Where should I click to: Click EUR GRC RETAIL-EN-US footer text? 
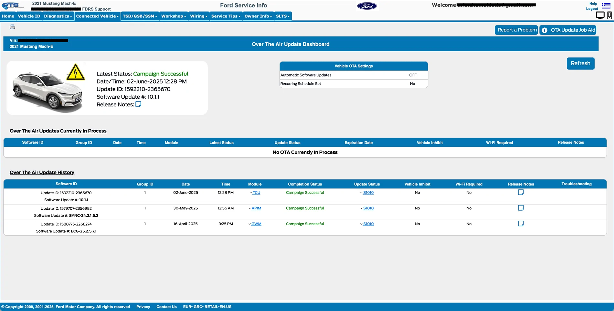(x=207, y=307)
